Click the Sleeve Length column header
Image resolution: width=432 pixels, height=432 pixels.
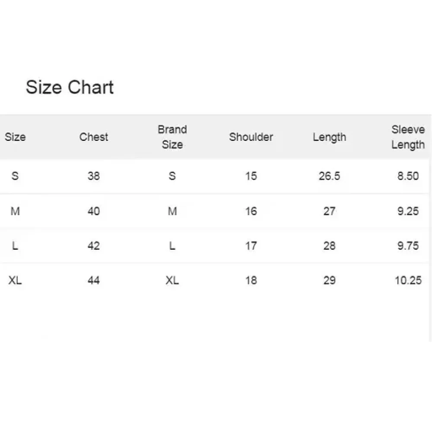pyautogui.click(x=408, y=137)
